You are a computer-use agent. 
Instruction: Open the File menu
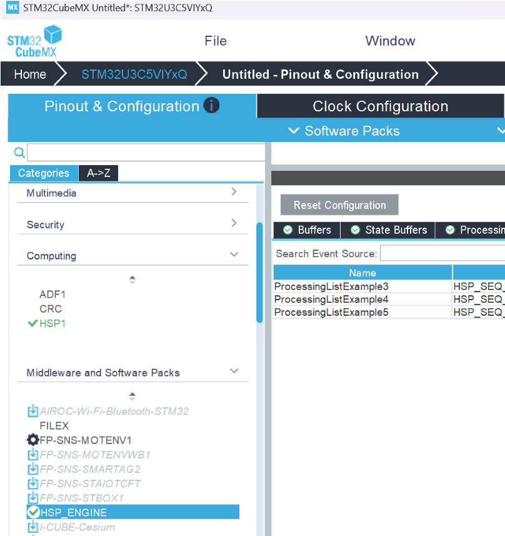[x=216, y=41]
